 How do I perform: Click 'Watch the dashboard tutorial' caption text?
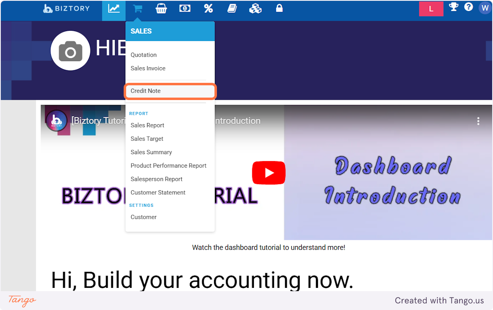tap(269, 248)
